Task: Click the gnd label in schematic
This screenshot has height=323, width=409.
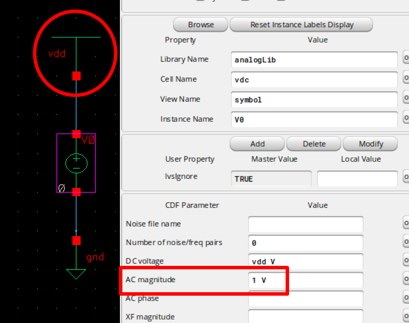Action: (x=95, y=257)
